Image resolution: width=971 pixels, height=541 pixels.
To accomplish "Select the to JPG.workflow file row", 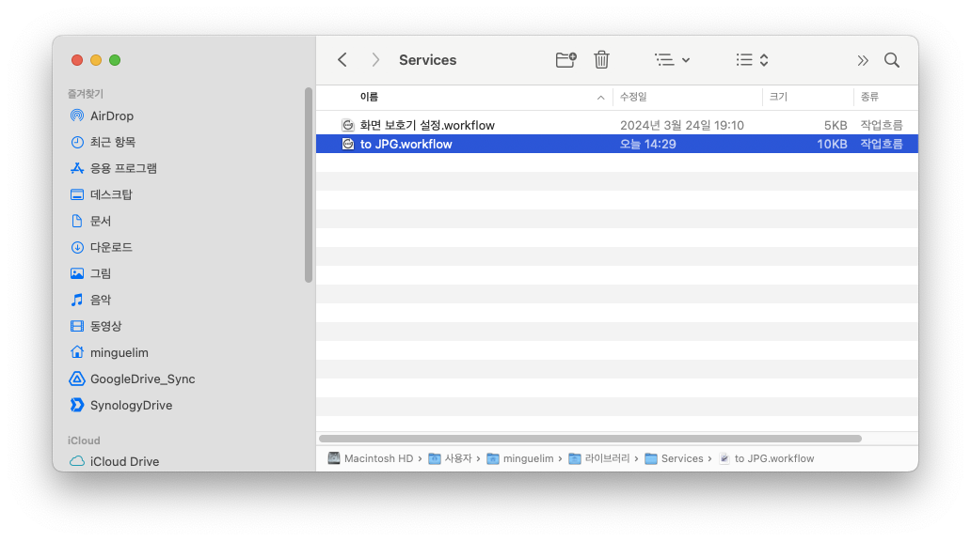I will point(617,144).
